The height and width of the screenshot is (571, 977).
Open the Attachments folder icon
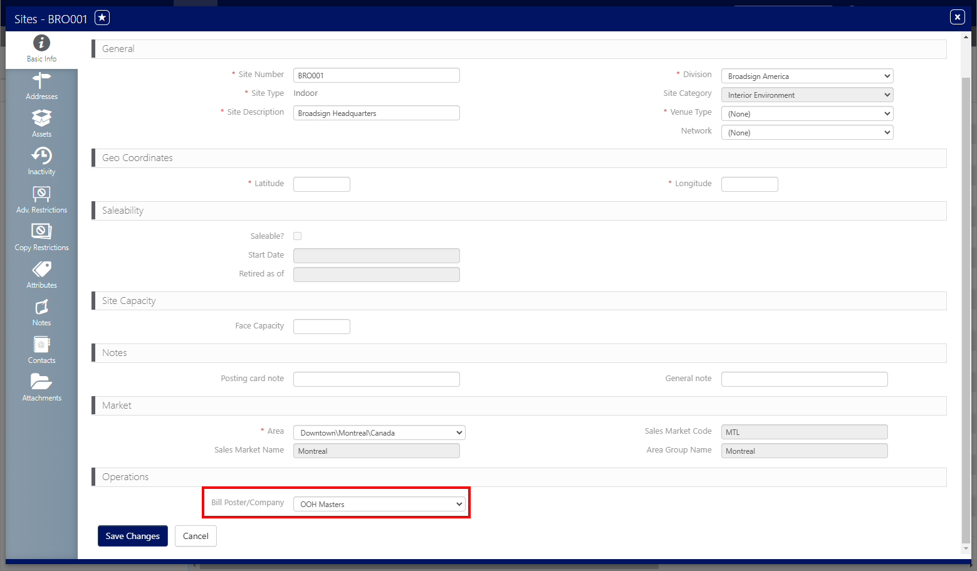pos(41,382)
